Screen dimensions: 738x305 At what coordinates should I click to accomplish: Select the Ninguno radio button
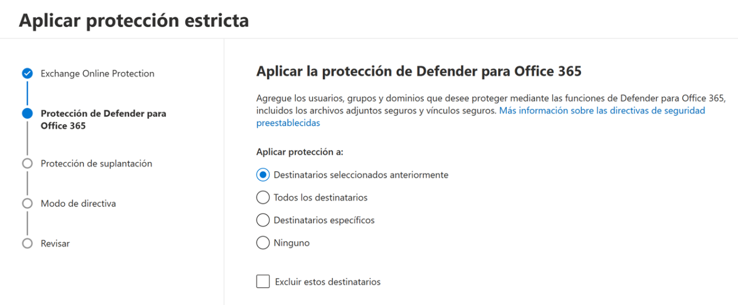tap(263, 243)
